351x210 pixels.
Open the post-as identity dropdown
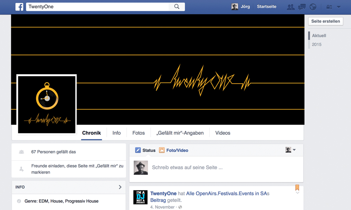[291, 150]
